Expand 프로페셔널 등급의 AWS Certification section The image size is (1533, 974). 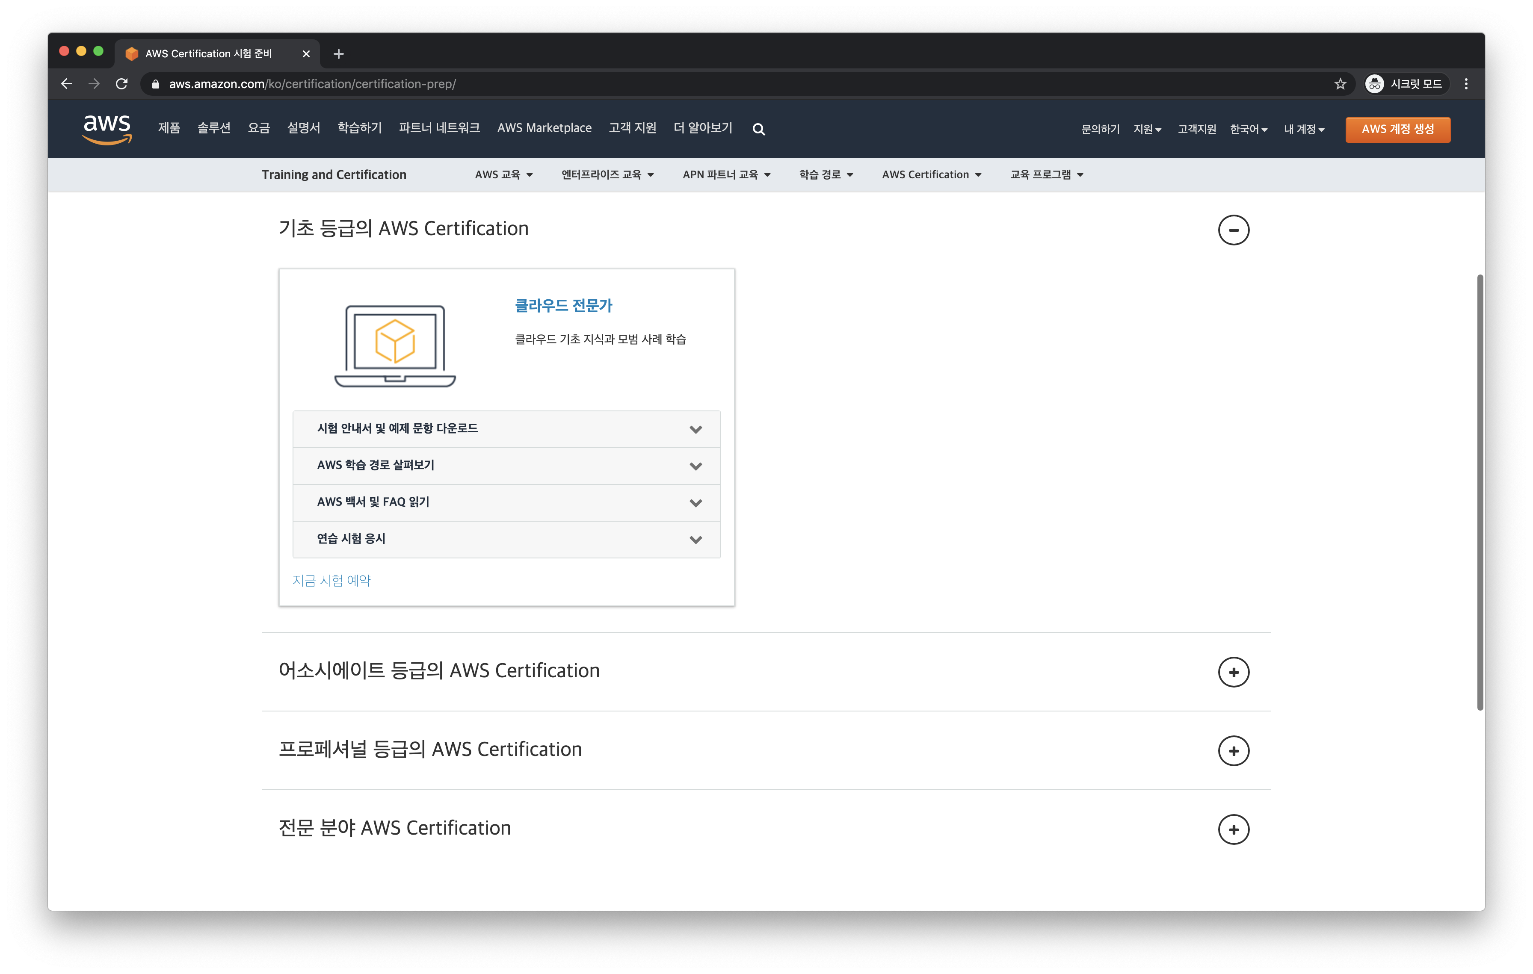click(1233, 751)
